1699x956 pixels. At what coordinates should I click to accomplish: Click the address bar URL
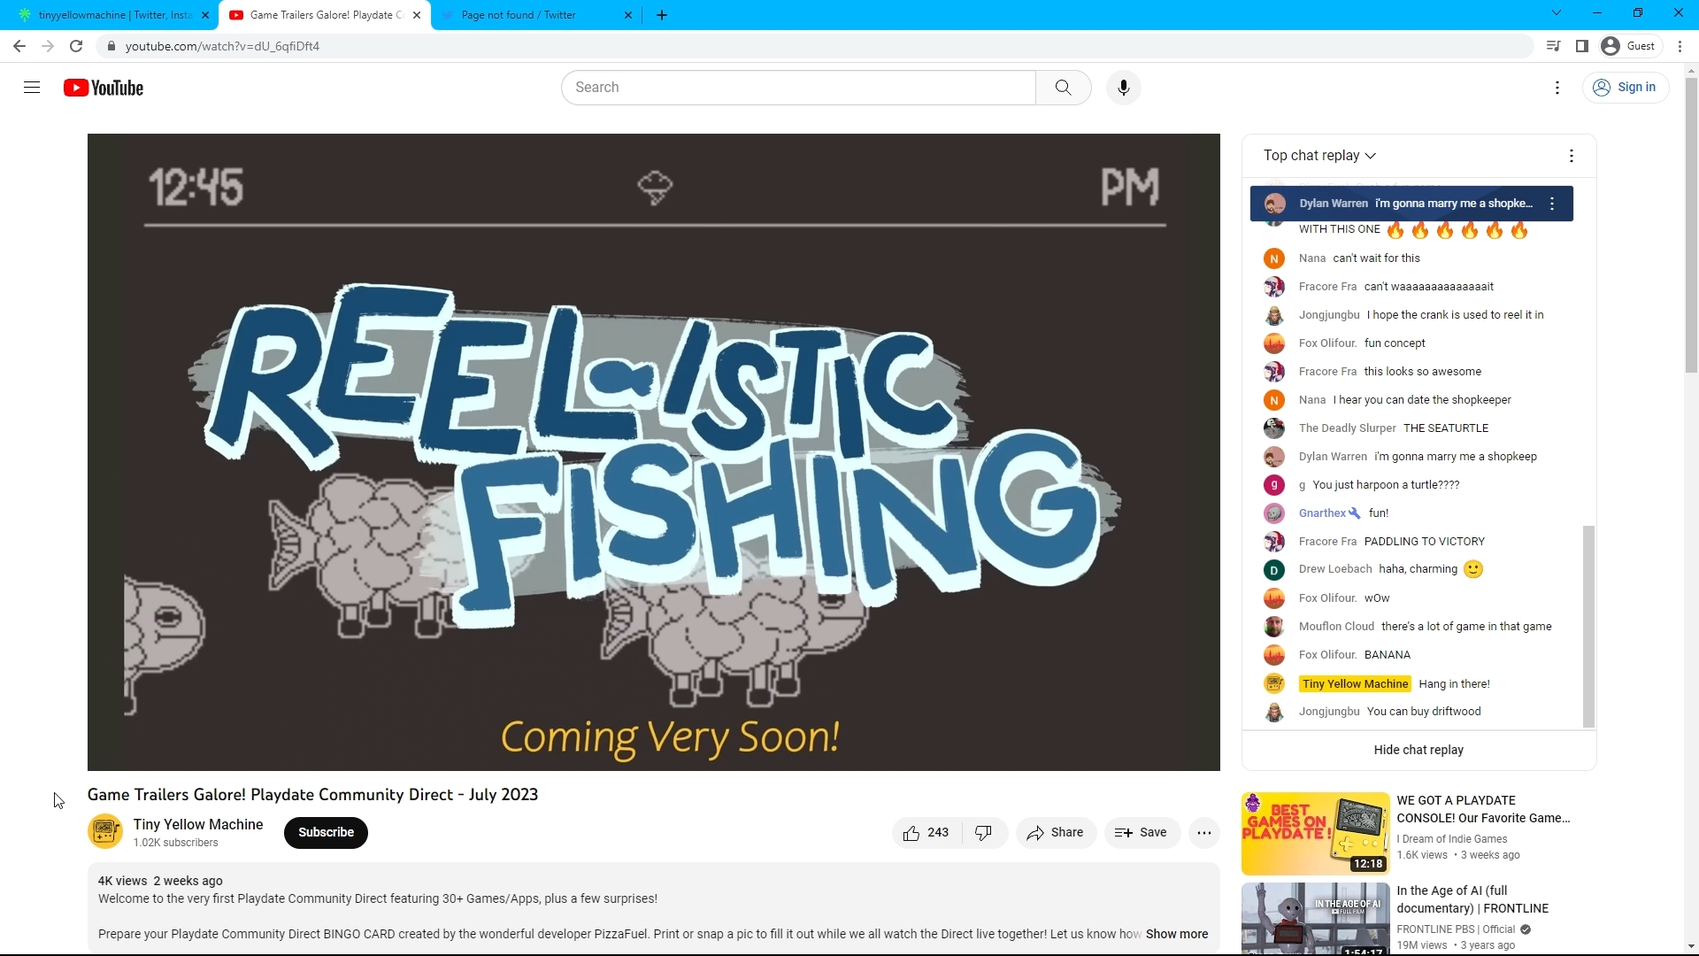click(x=222, y=46)
